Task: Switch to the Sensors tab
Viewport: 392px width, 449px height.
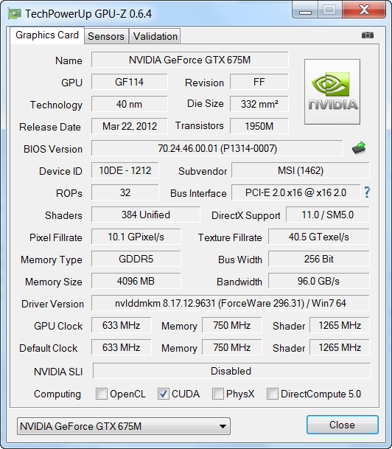Action: point(106,36)
